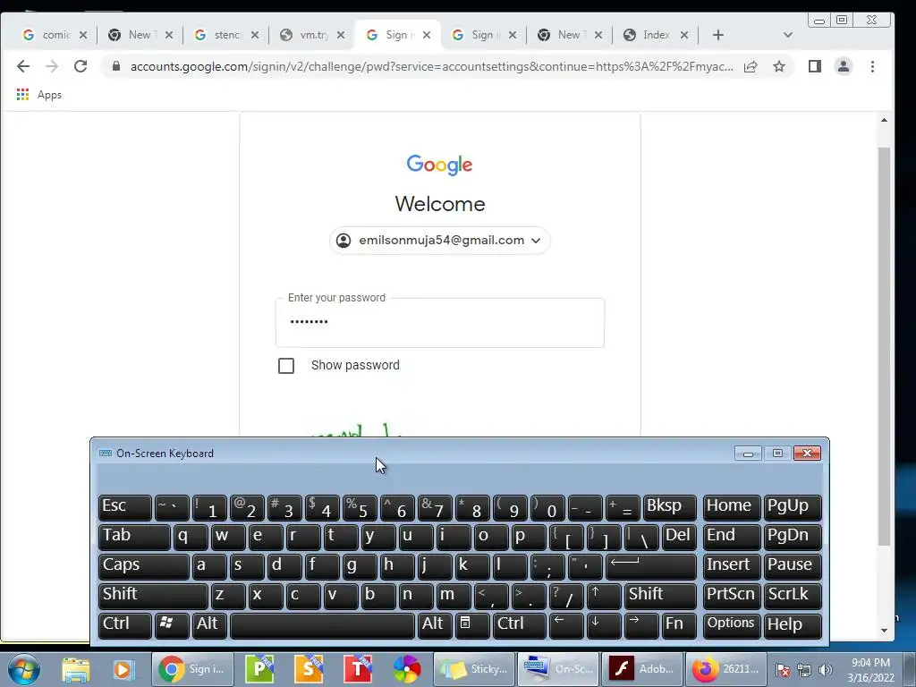Click the Esc key on keyboard
This screenshot has width=916, height=687.
coord(125,507)
